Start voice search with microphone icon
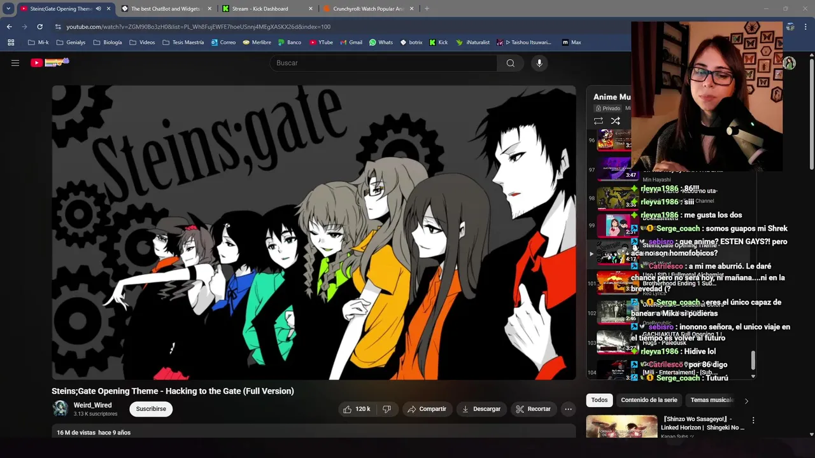The width and height of the screenshot is (815, 458). [x=539, y=63]
